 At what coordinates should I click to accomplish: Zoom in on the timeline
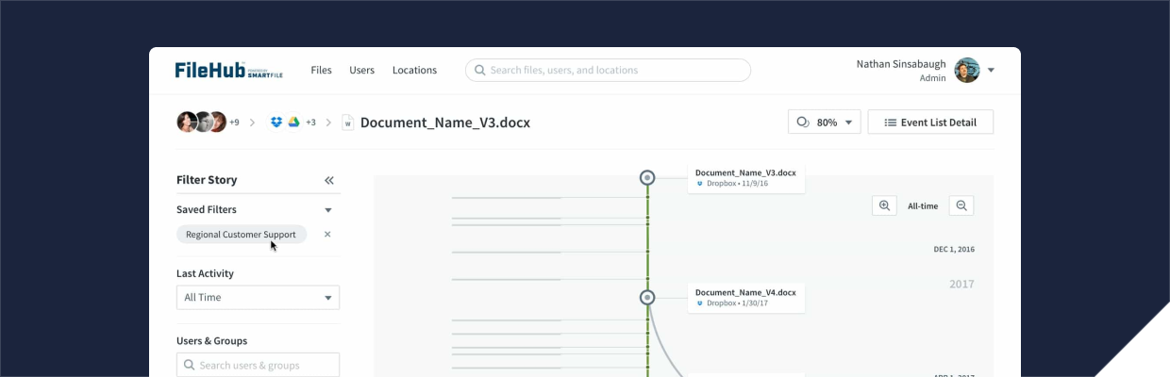(884, 205)
